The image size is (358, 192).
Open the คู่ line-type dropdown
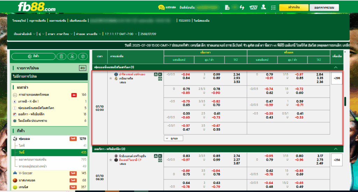41,34
